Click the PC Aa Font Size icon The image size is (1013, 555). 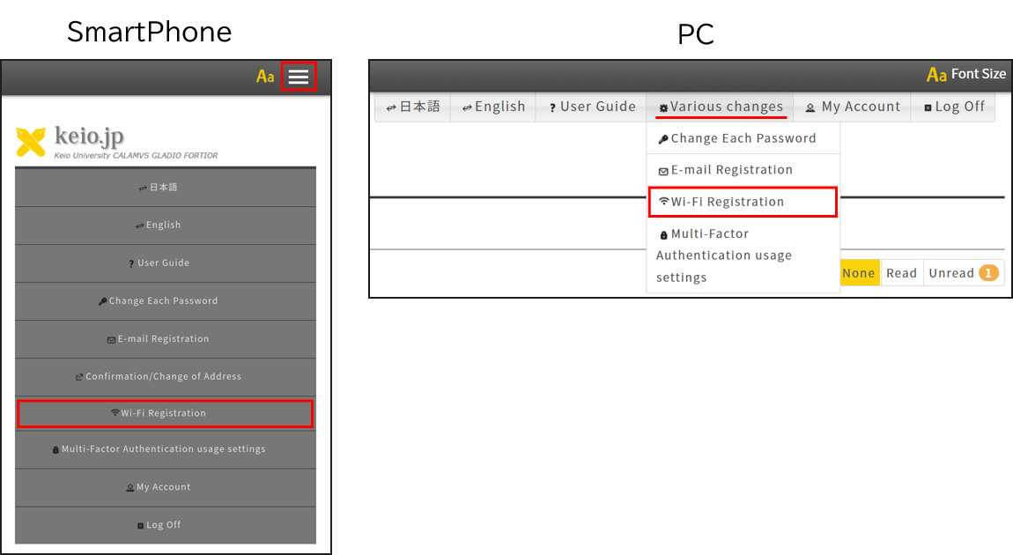tap(936, 75)
